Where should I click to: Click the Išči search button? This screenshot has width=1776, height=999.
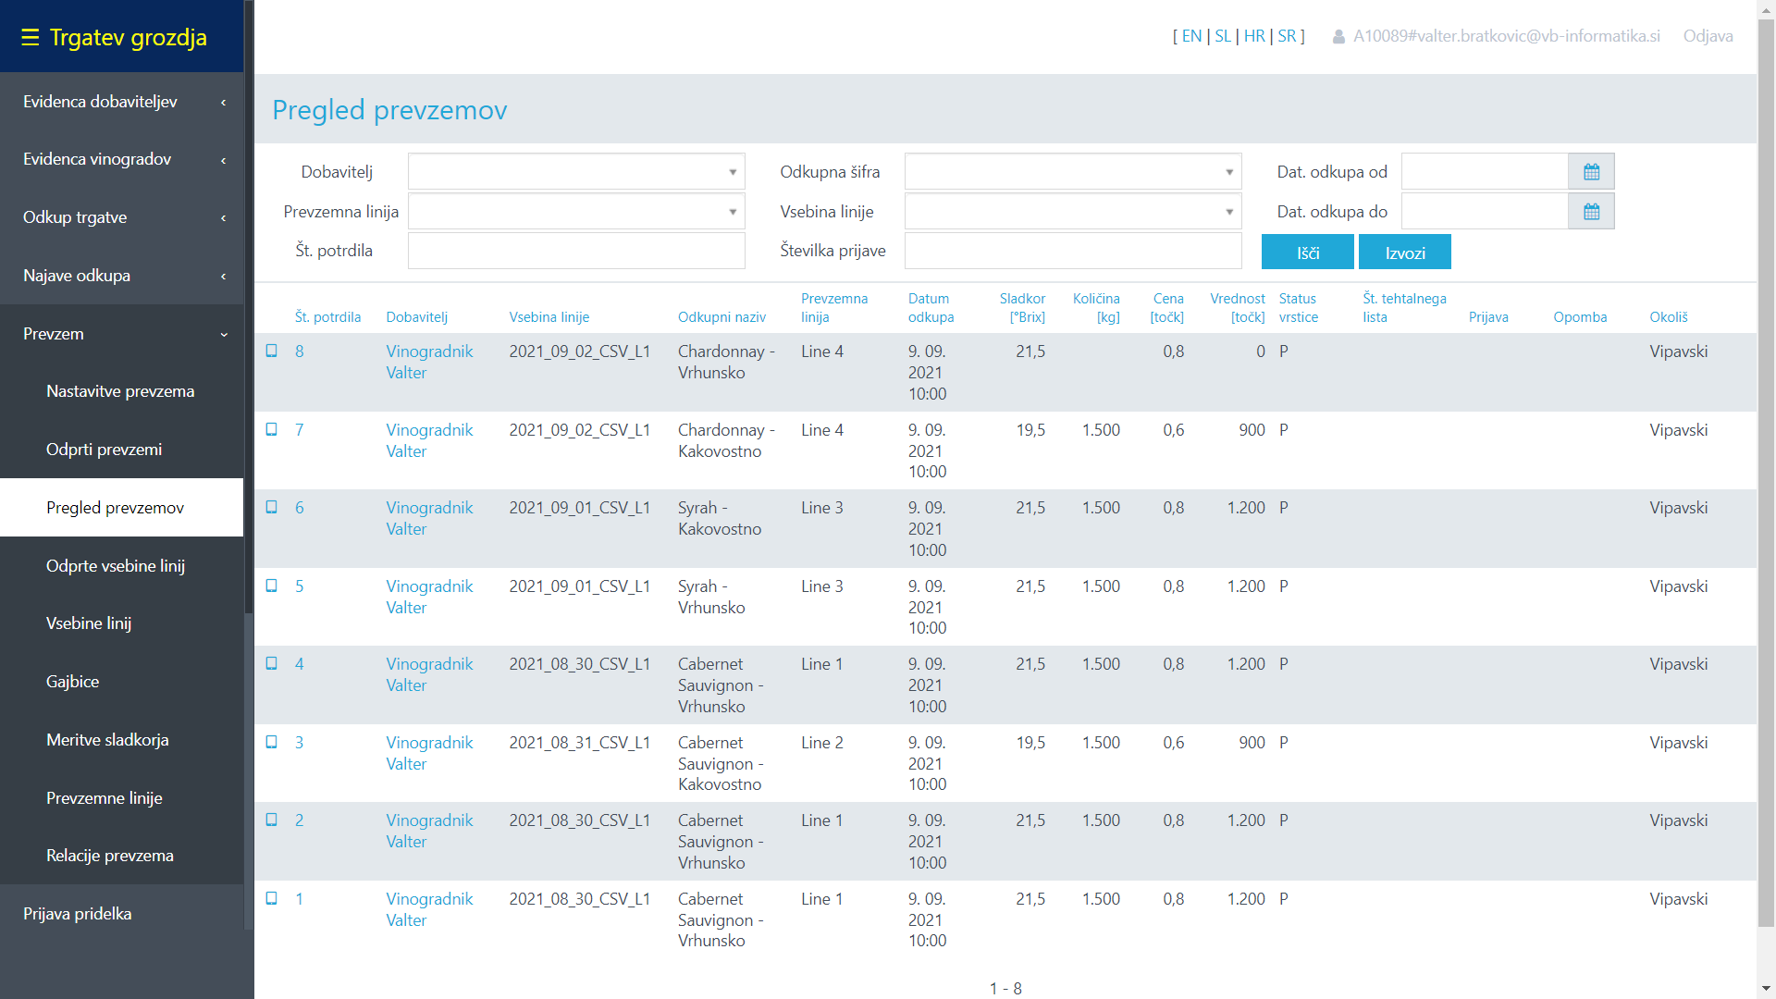[x=1308, y=253]
